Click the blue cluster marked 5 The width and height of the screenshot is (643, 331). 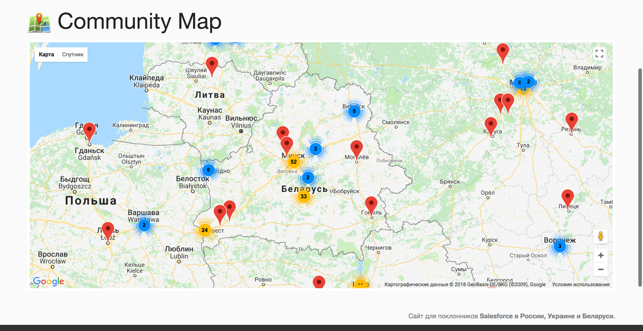point(354,112)
